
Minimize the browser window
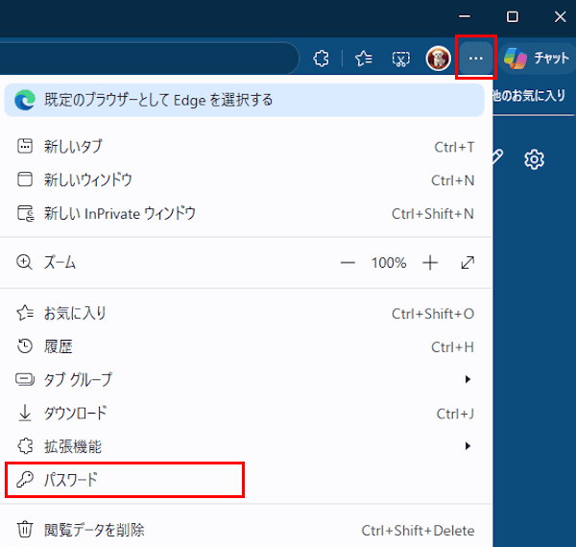pyautogui.click(x=465, y=16)
